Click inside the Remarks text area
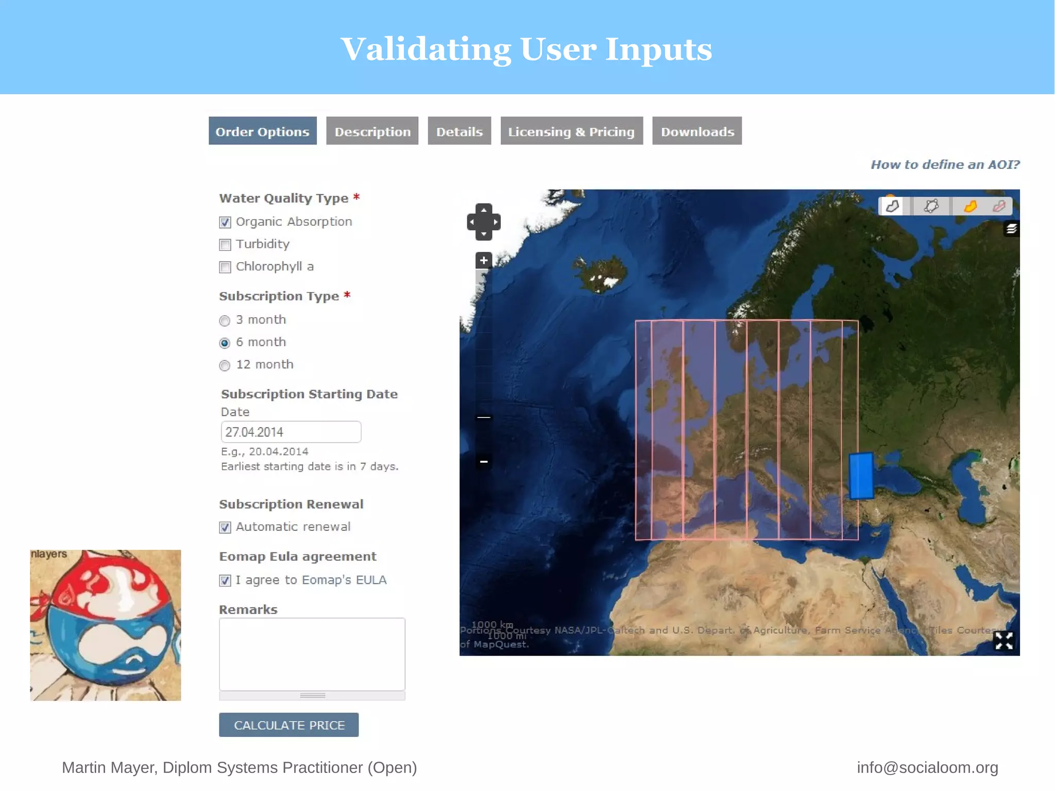1055x791 pixels. pos(312,654)
